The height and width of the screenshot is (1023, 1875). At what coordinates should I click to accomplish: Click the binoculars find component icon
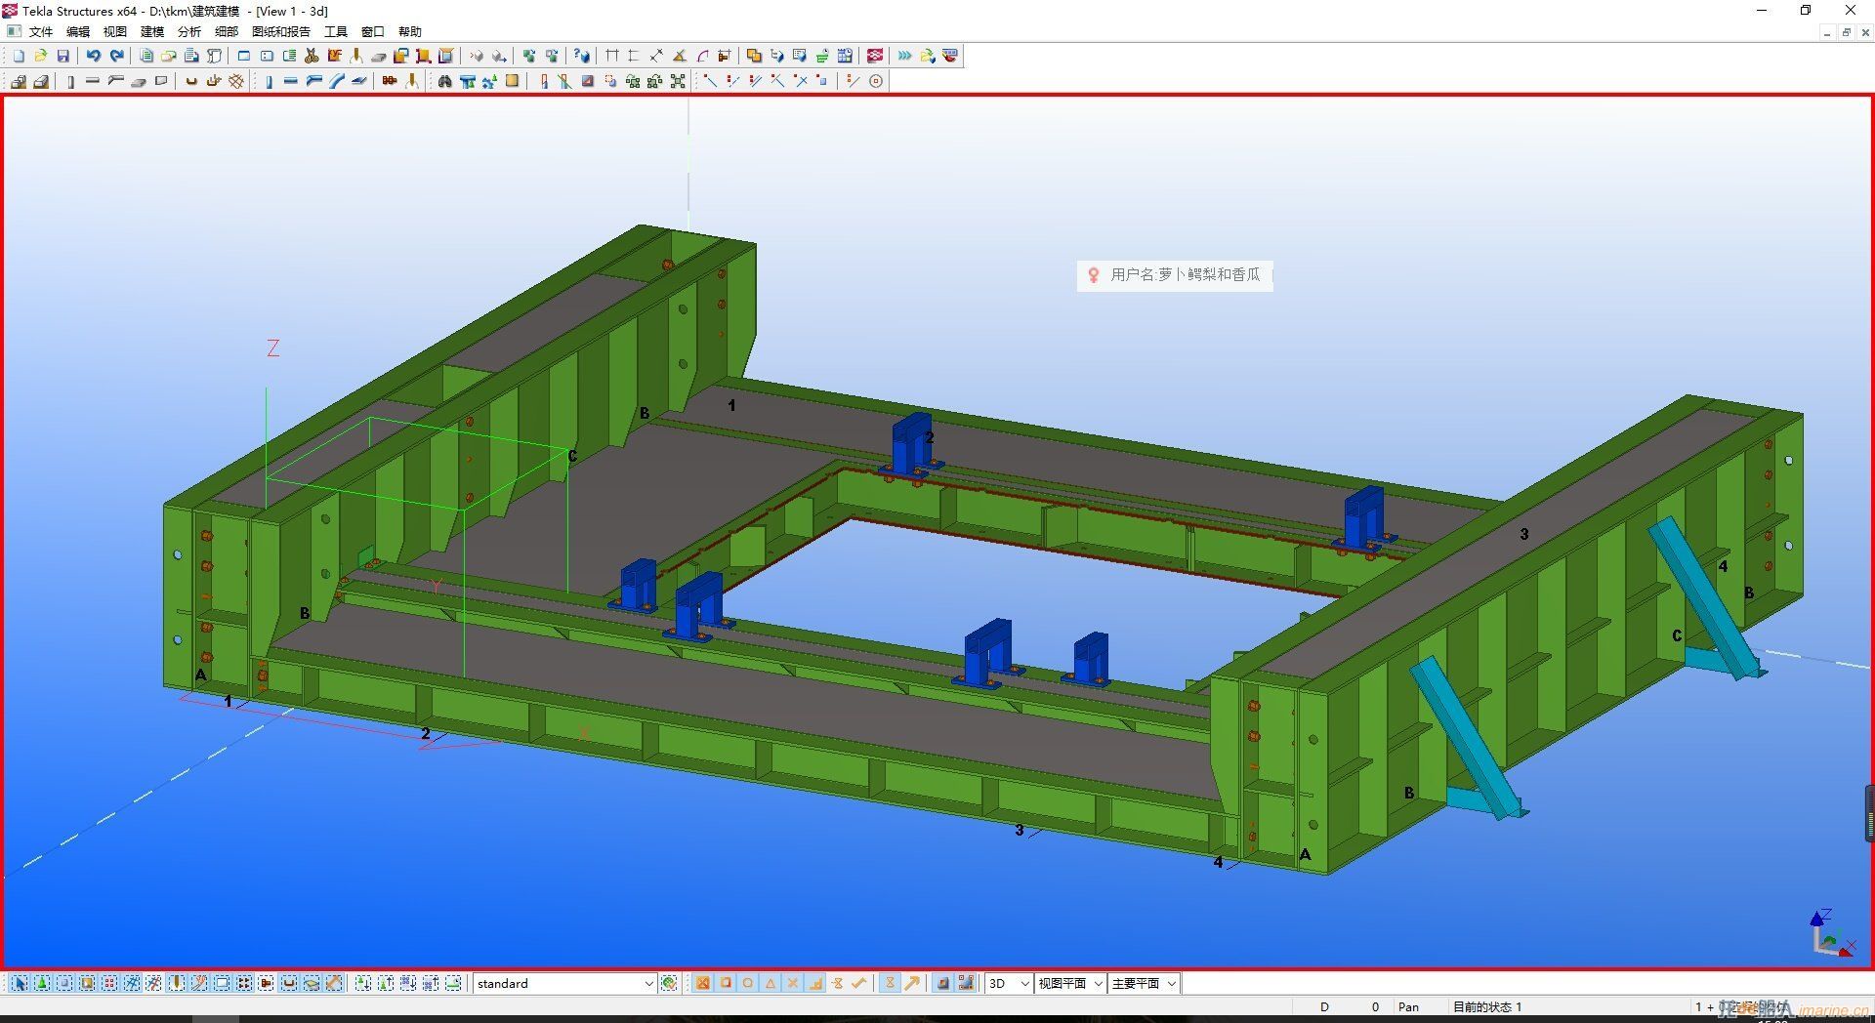444,81
